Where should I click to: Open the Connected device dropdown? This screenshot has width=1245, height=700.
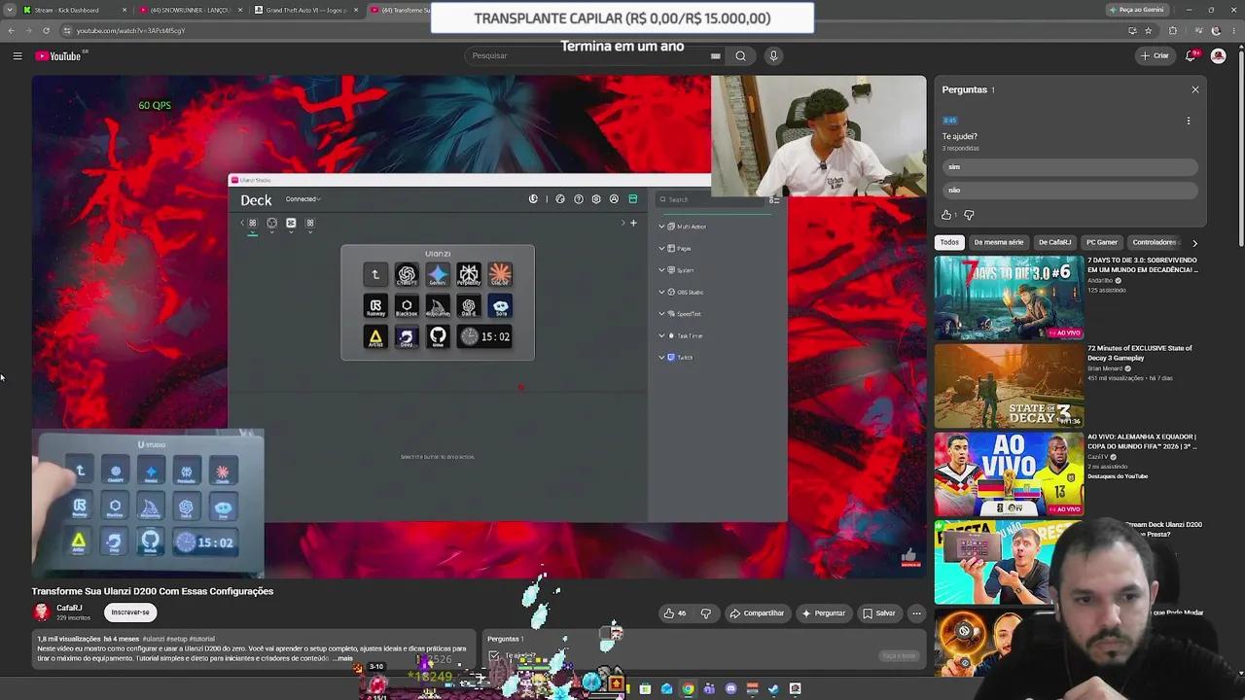(x=302, y=199)
